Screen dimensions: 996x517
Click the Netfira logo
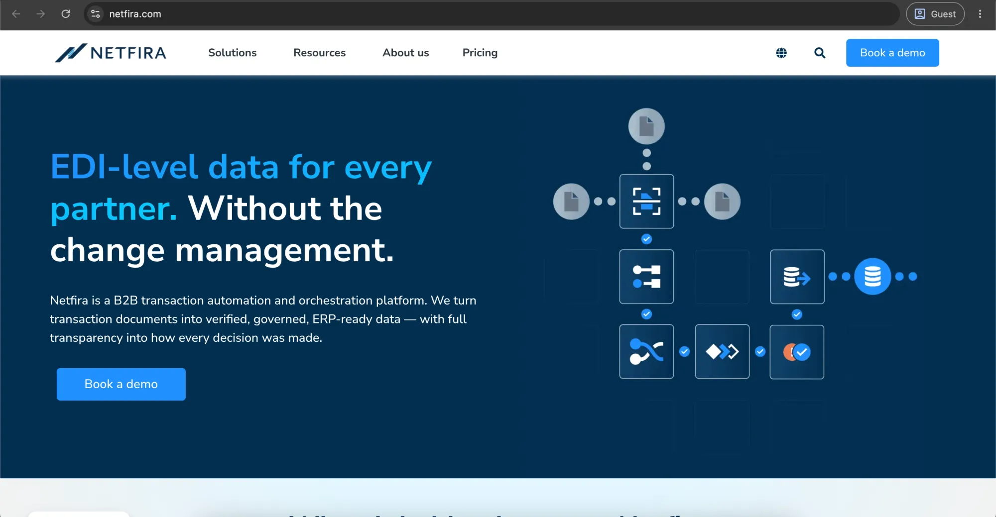pos(111,53)
